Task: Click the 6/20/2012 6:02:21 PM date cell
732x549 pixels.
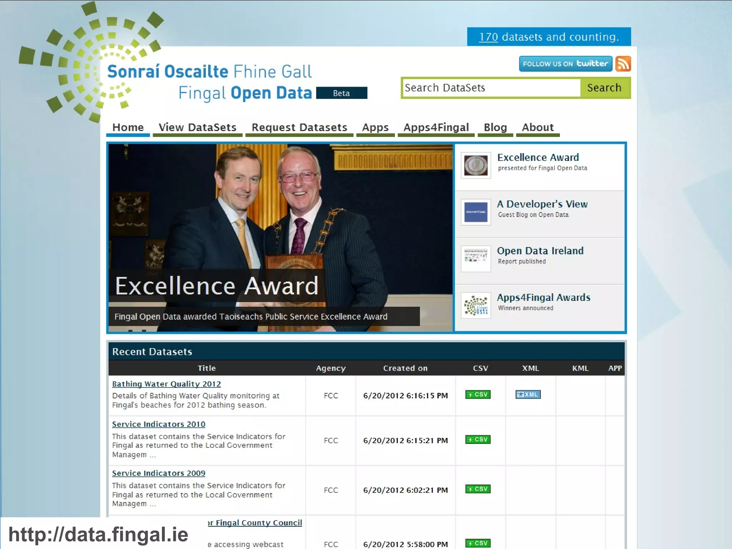Action: [x=405, y=490]
